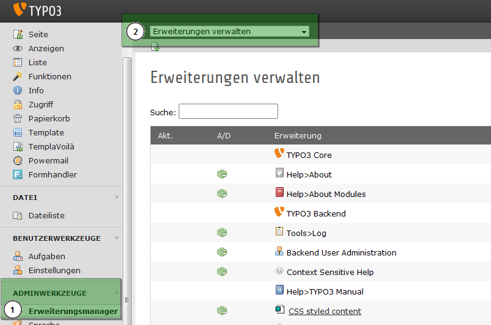Sort by the Erweiterung column header
Viewport: 491px width, 325px height.
pos(298,135)
